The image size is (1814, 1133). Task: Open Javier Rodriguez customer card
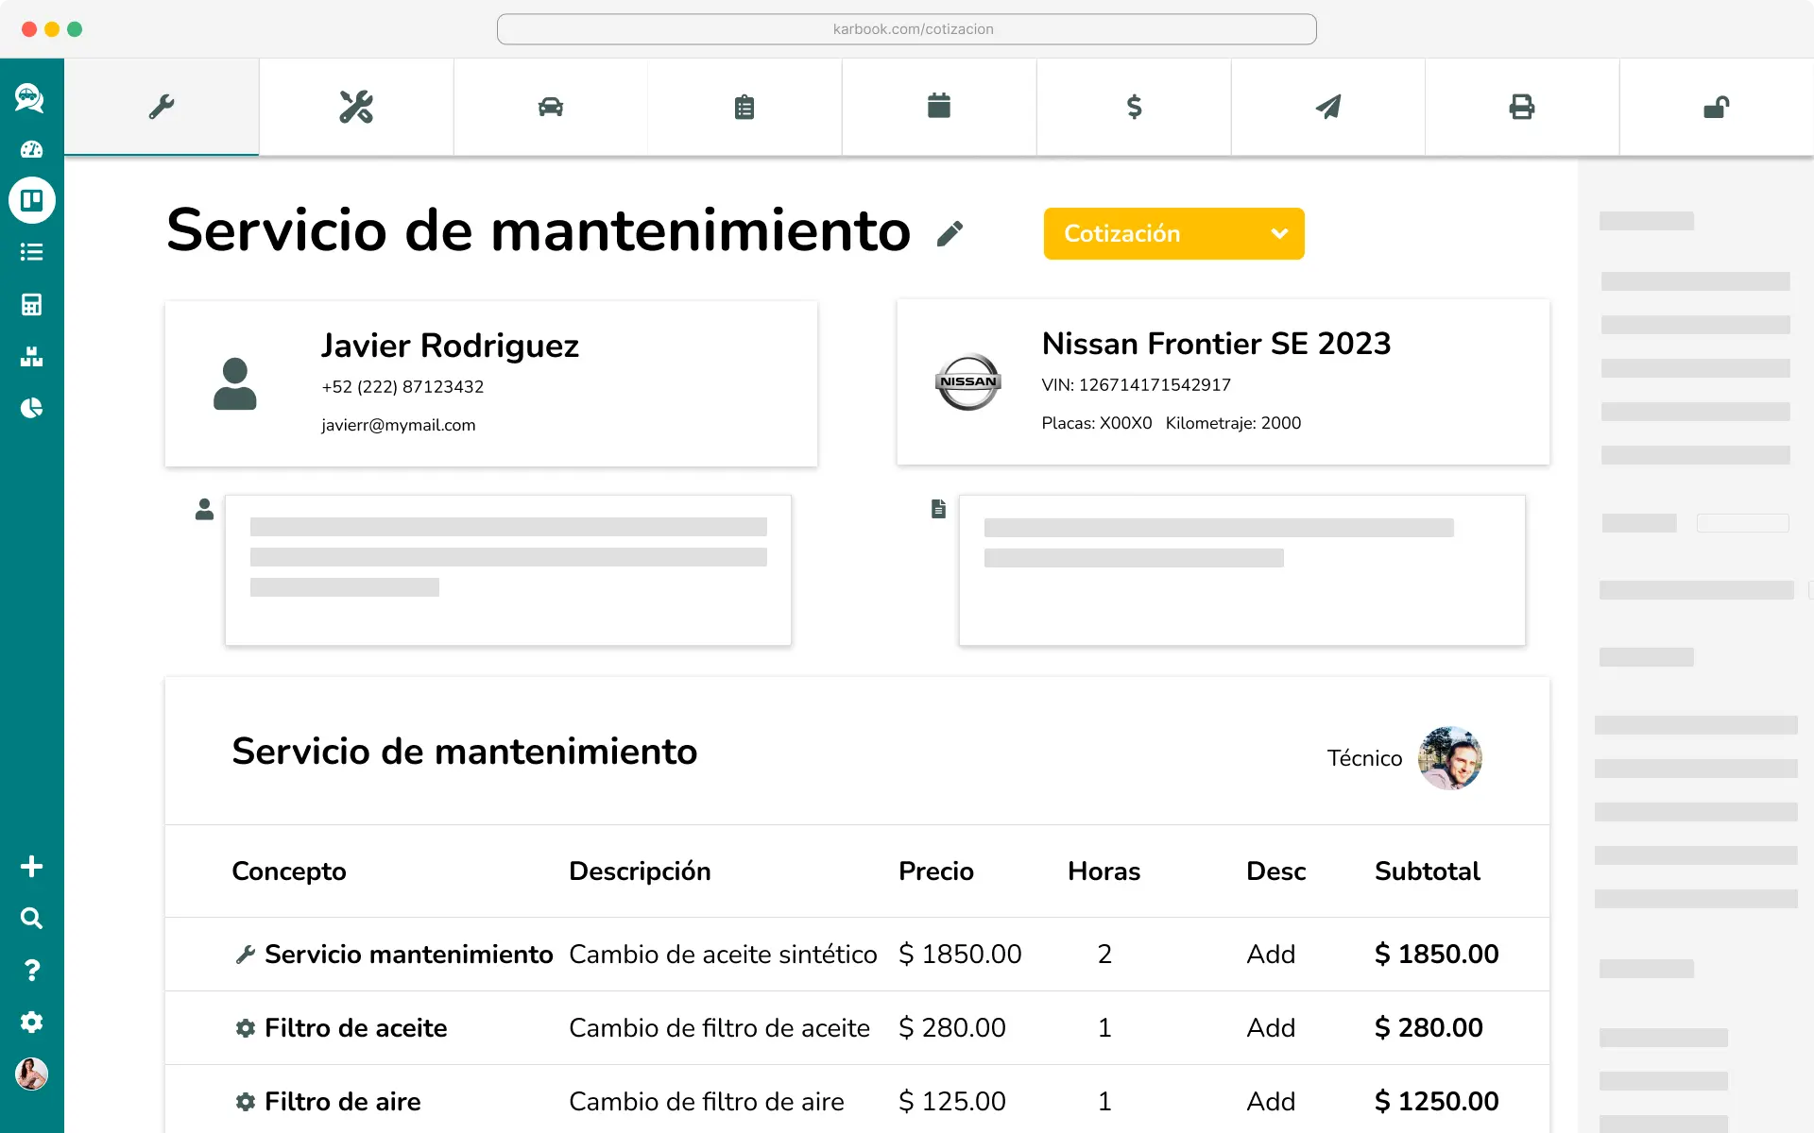(491, 383)
